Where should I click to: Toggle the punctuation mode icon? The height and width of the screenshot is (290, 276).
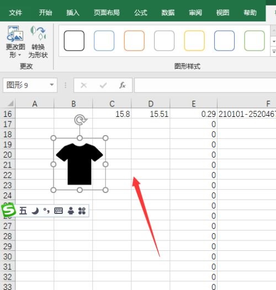coord(46,211)
